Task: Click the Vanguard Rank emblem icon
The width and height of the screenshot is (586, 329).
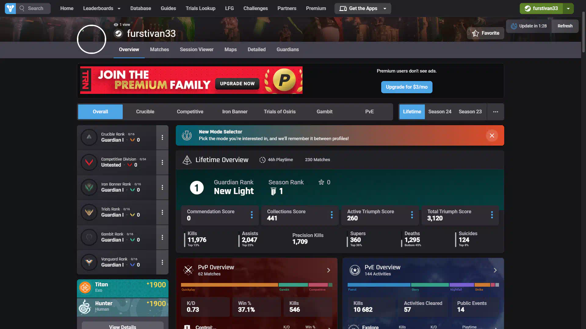Action: [89, 262]
